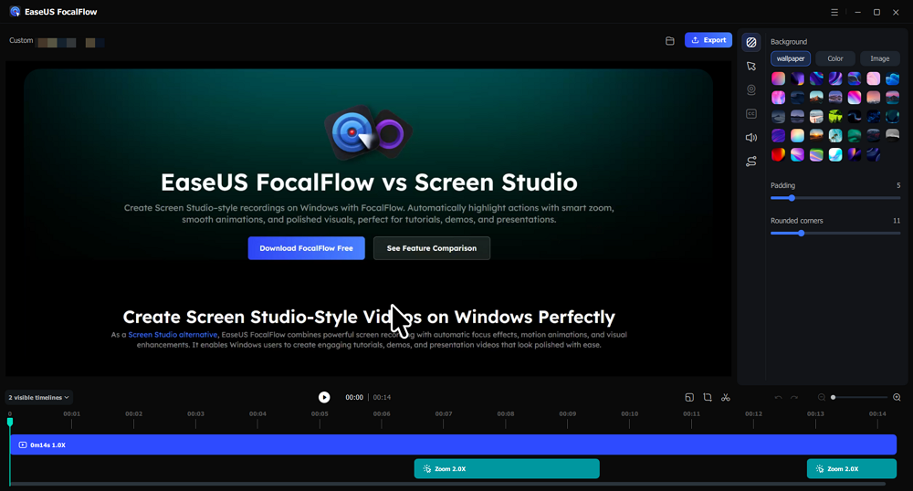The width and height of the screenshot is (913, 491).
Task: Choose the palm trees wallpaper
Action: click(x=835, y=136)
